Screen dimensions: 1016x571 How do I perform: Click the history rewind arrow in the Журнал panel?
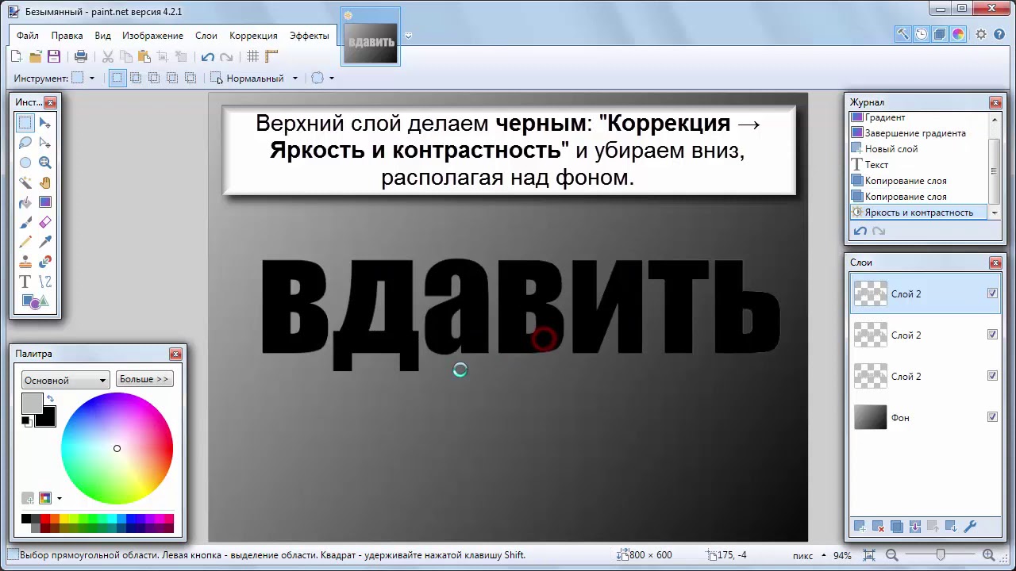[x=860, y=231]
